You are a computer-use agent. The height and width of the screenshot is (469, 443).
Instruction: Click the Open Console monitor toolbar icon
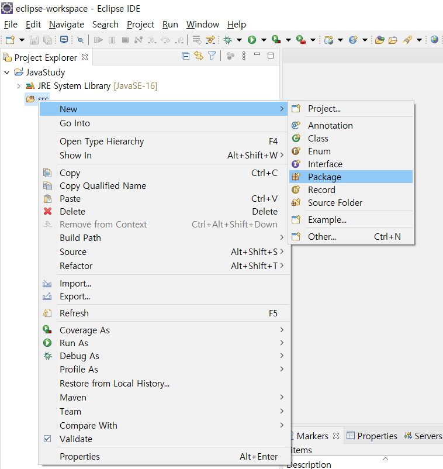click(64, 40)
